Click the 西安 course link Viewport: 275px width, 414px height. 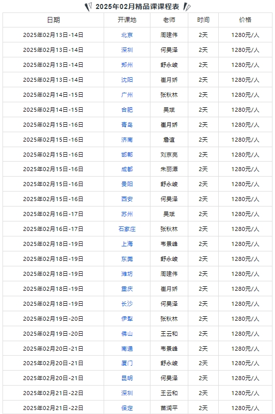coord(127,199)
